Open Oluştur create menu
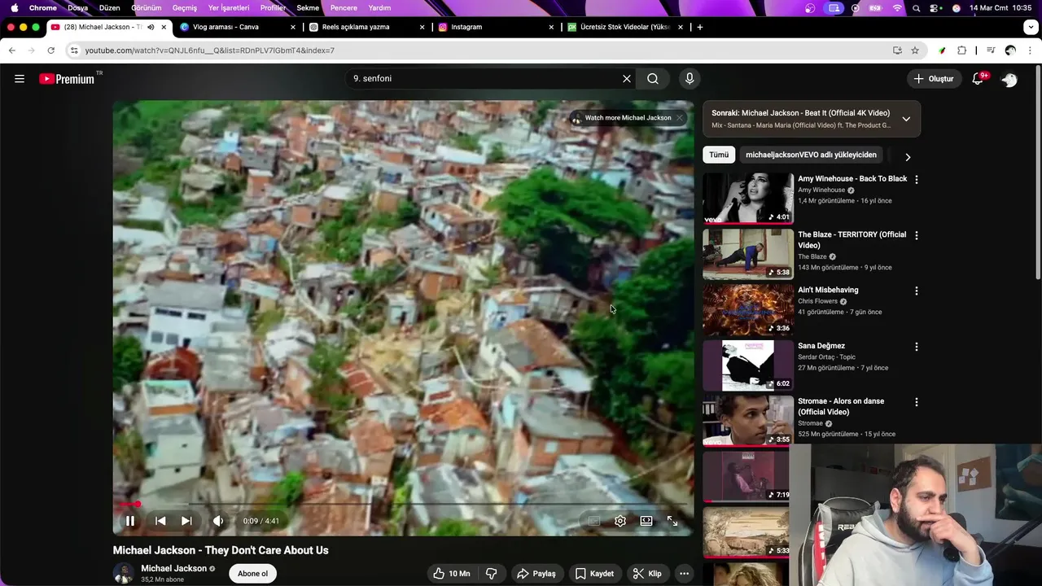The width and height of the screenshot is (1042, 586). [x=933, y=79]
